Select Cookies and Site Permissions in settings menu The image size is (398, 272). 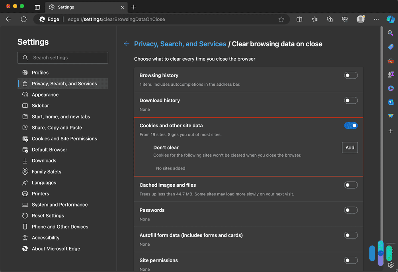tap(64, 138)
